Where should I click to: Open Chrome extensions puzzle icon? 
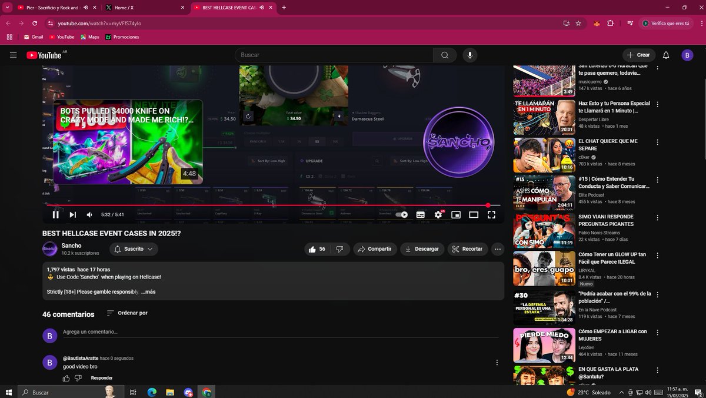coord(610,23)
